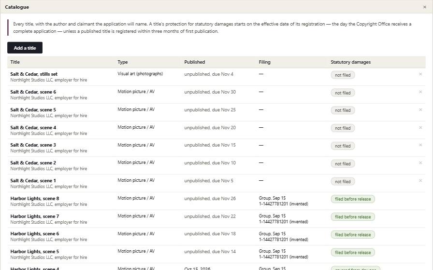The height and width of the screenshot is (270, 433).
Task: Open the Salt & Cedar, scene 2 title
Action: [x=33, y=163]
